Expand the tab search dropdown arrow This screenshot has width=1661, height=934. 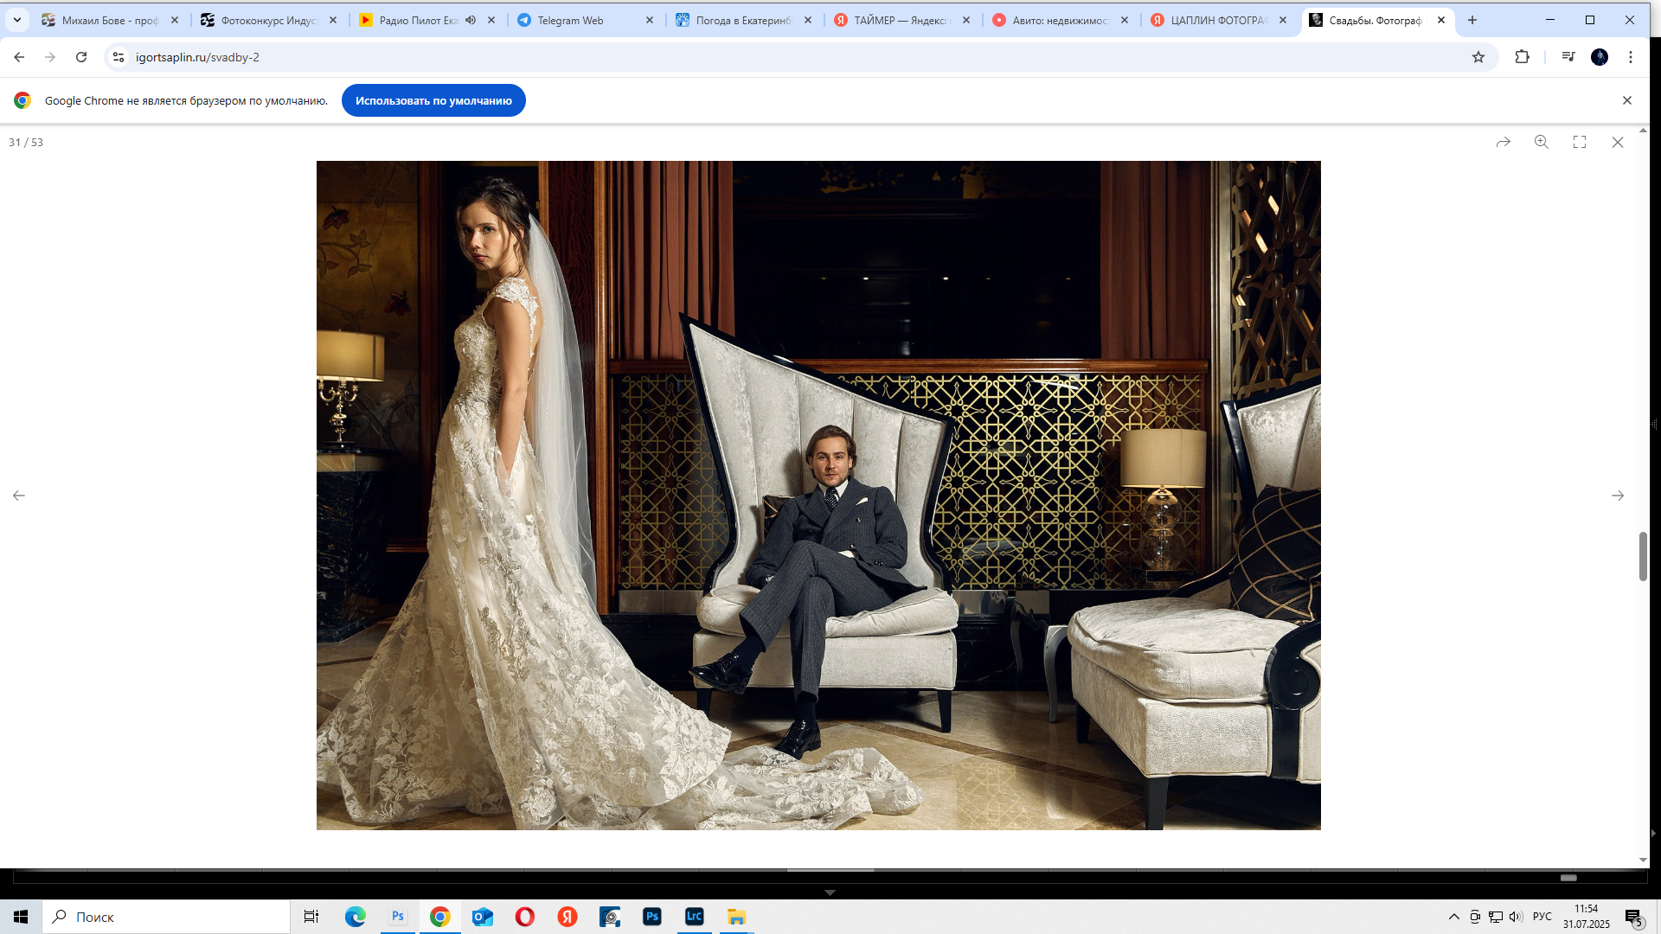coord(16,20)
